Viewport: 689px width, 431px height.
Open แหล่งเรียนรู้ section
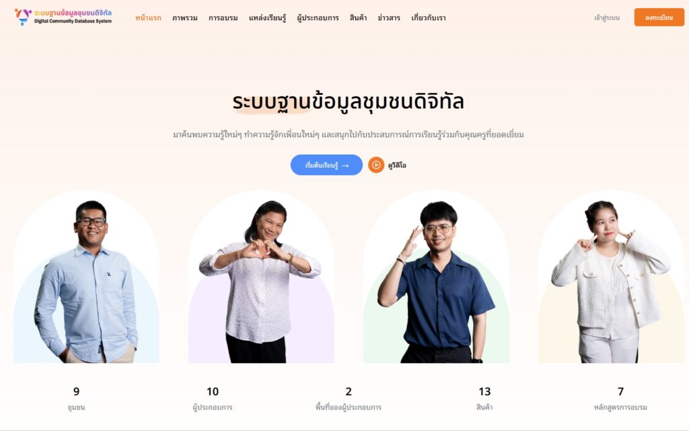267,18
